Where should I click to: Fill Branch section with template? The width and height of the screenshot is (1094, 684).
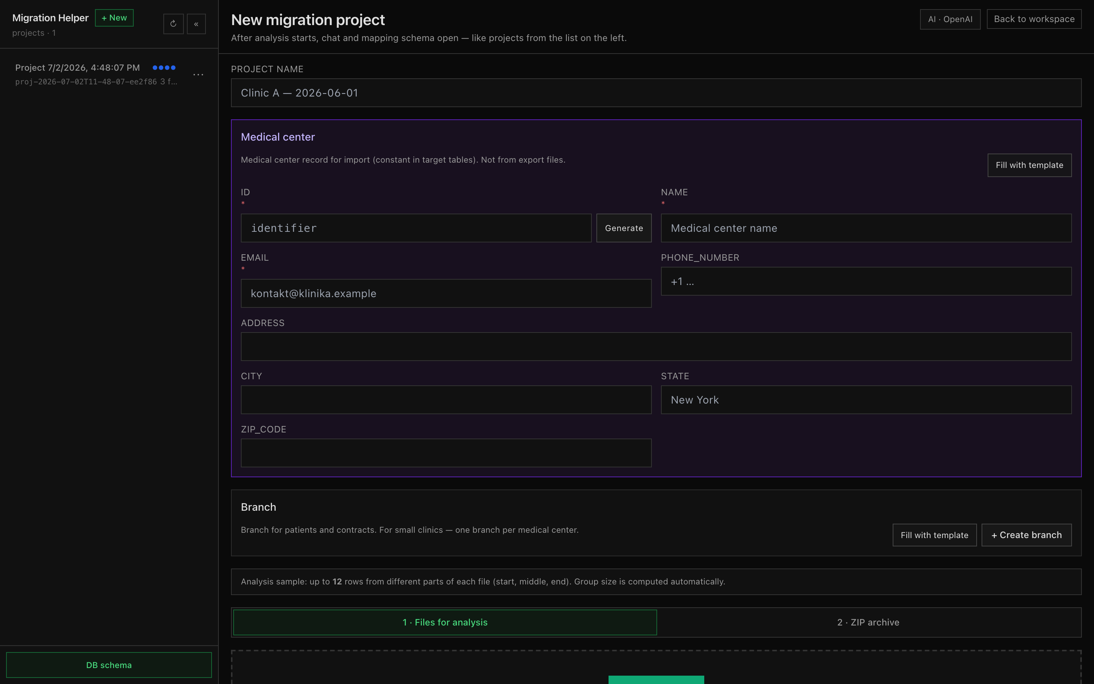coord(934,535)
